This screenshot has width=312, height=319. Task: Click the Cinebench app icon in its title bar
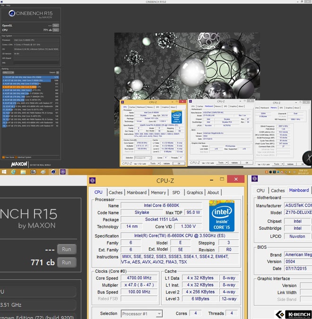click(x=1, y=1)
